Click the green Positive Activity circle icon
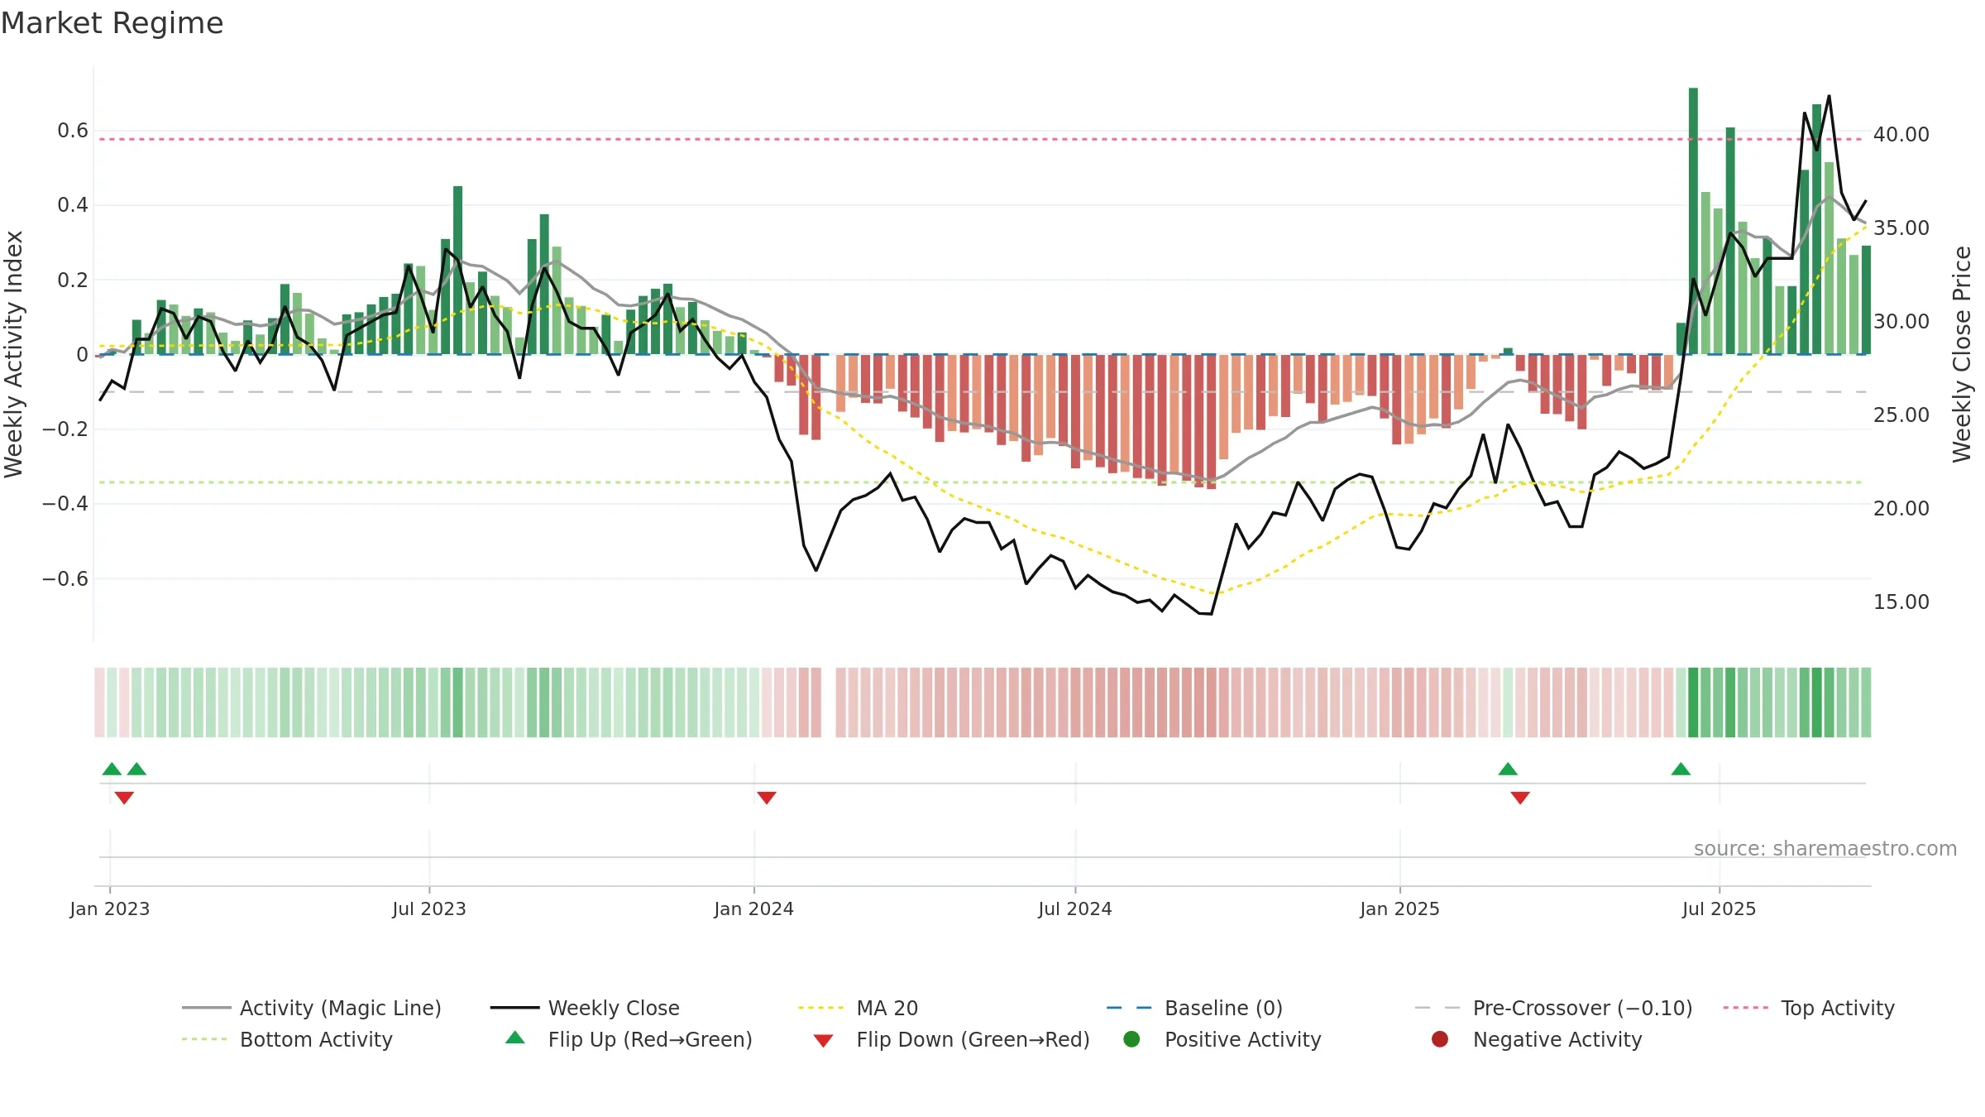The width and height of the screenshot is (1985, 1117). tap(1131, 1039)
